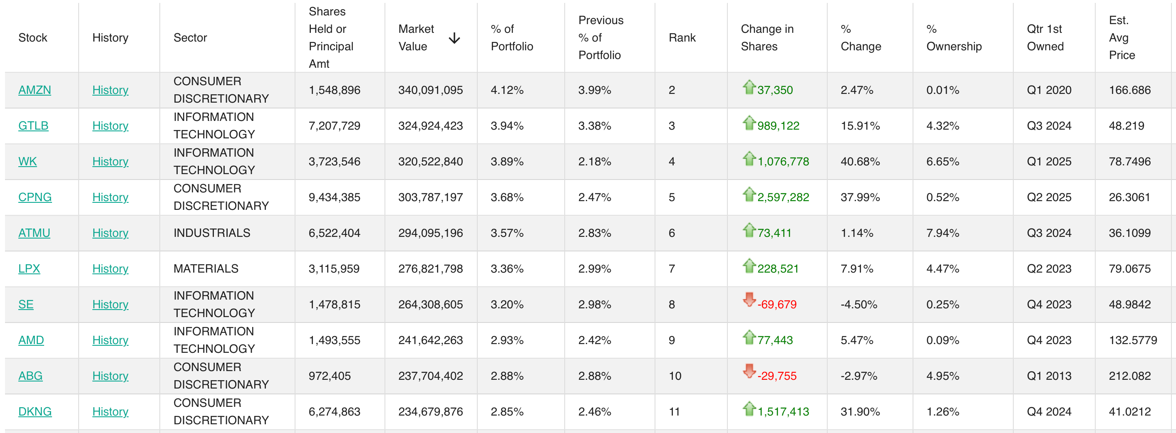Select the MATERIALS sector cell for LPX
Screen dimensions: 1176x433
pyautogui.click(x=206, y=268)
